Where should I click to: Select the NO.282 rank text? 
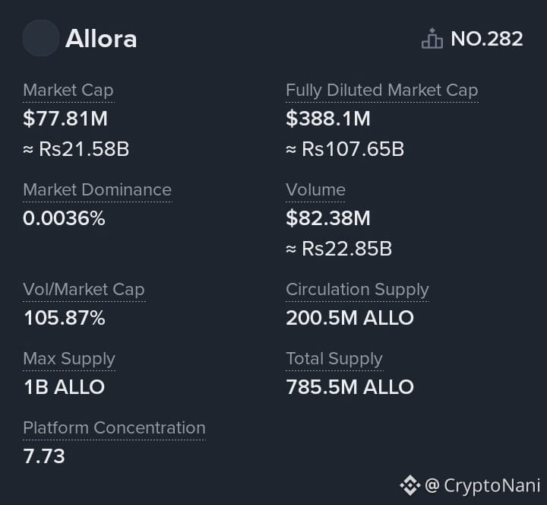click(x=487, y=39)
